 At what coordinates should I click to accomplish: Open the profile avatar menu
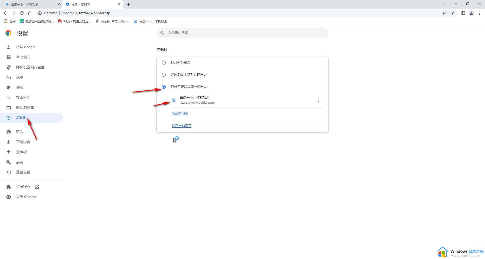click(x=471, y=13)
